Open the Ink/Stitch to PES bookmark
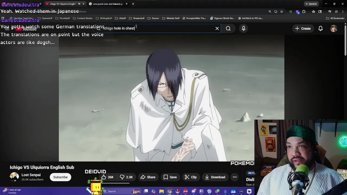 click(x=250, y=18)
